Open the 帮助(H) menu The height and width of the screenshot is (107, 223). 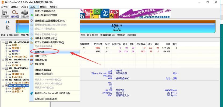tap(53, 7)
